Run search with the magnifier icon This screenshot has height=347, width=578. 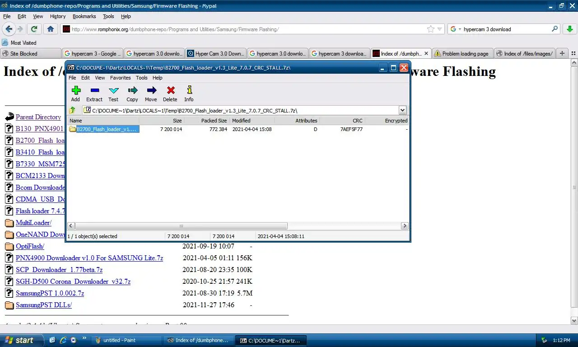(x=555, y=29)
